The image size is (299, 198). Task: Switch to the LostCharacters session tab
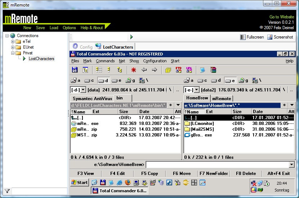point(115,47)
